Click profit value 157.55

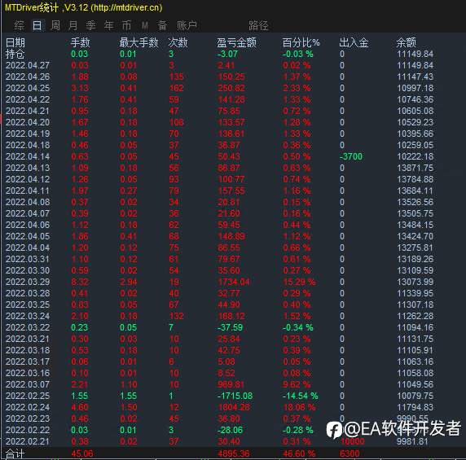tap(231, 191)
